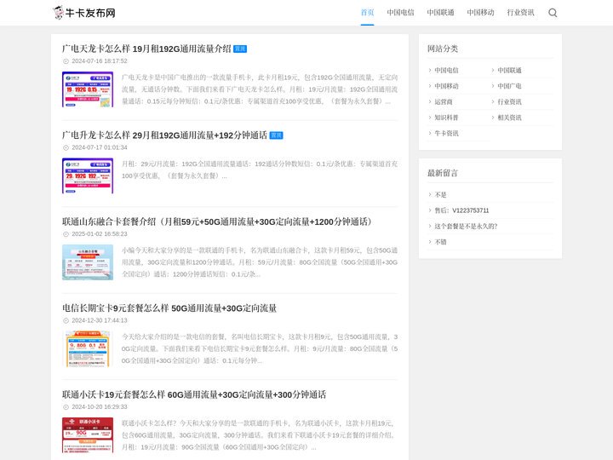
Task: Open the 中国移动 navigation menu
Action: (480, 13)
